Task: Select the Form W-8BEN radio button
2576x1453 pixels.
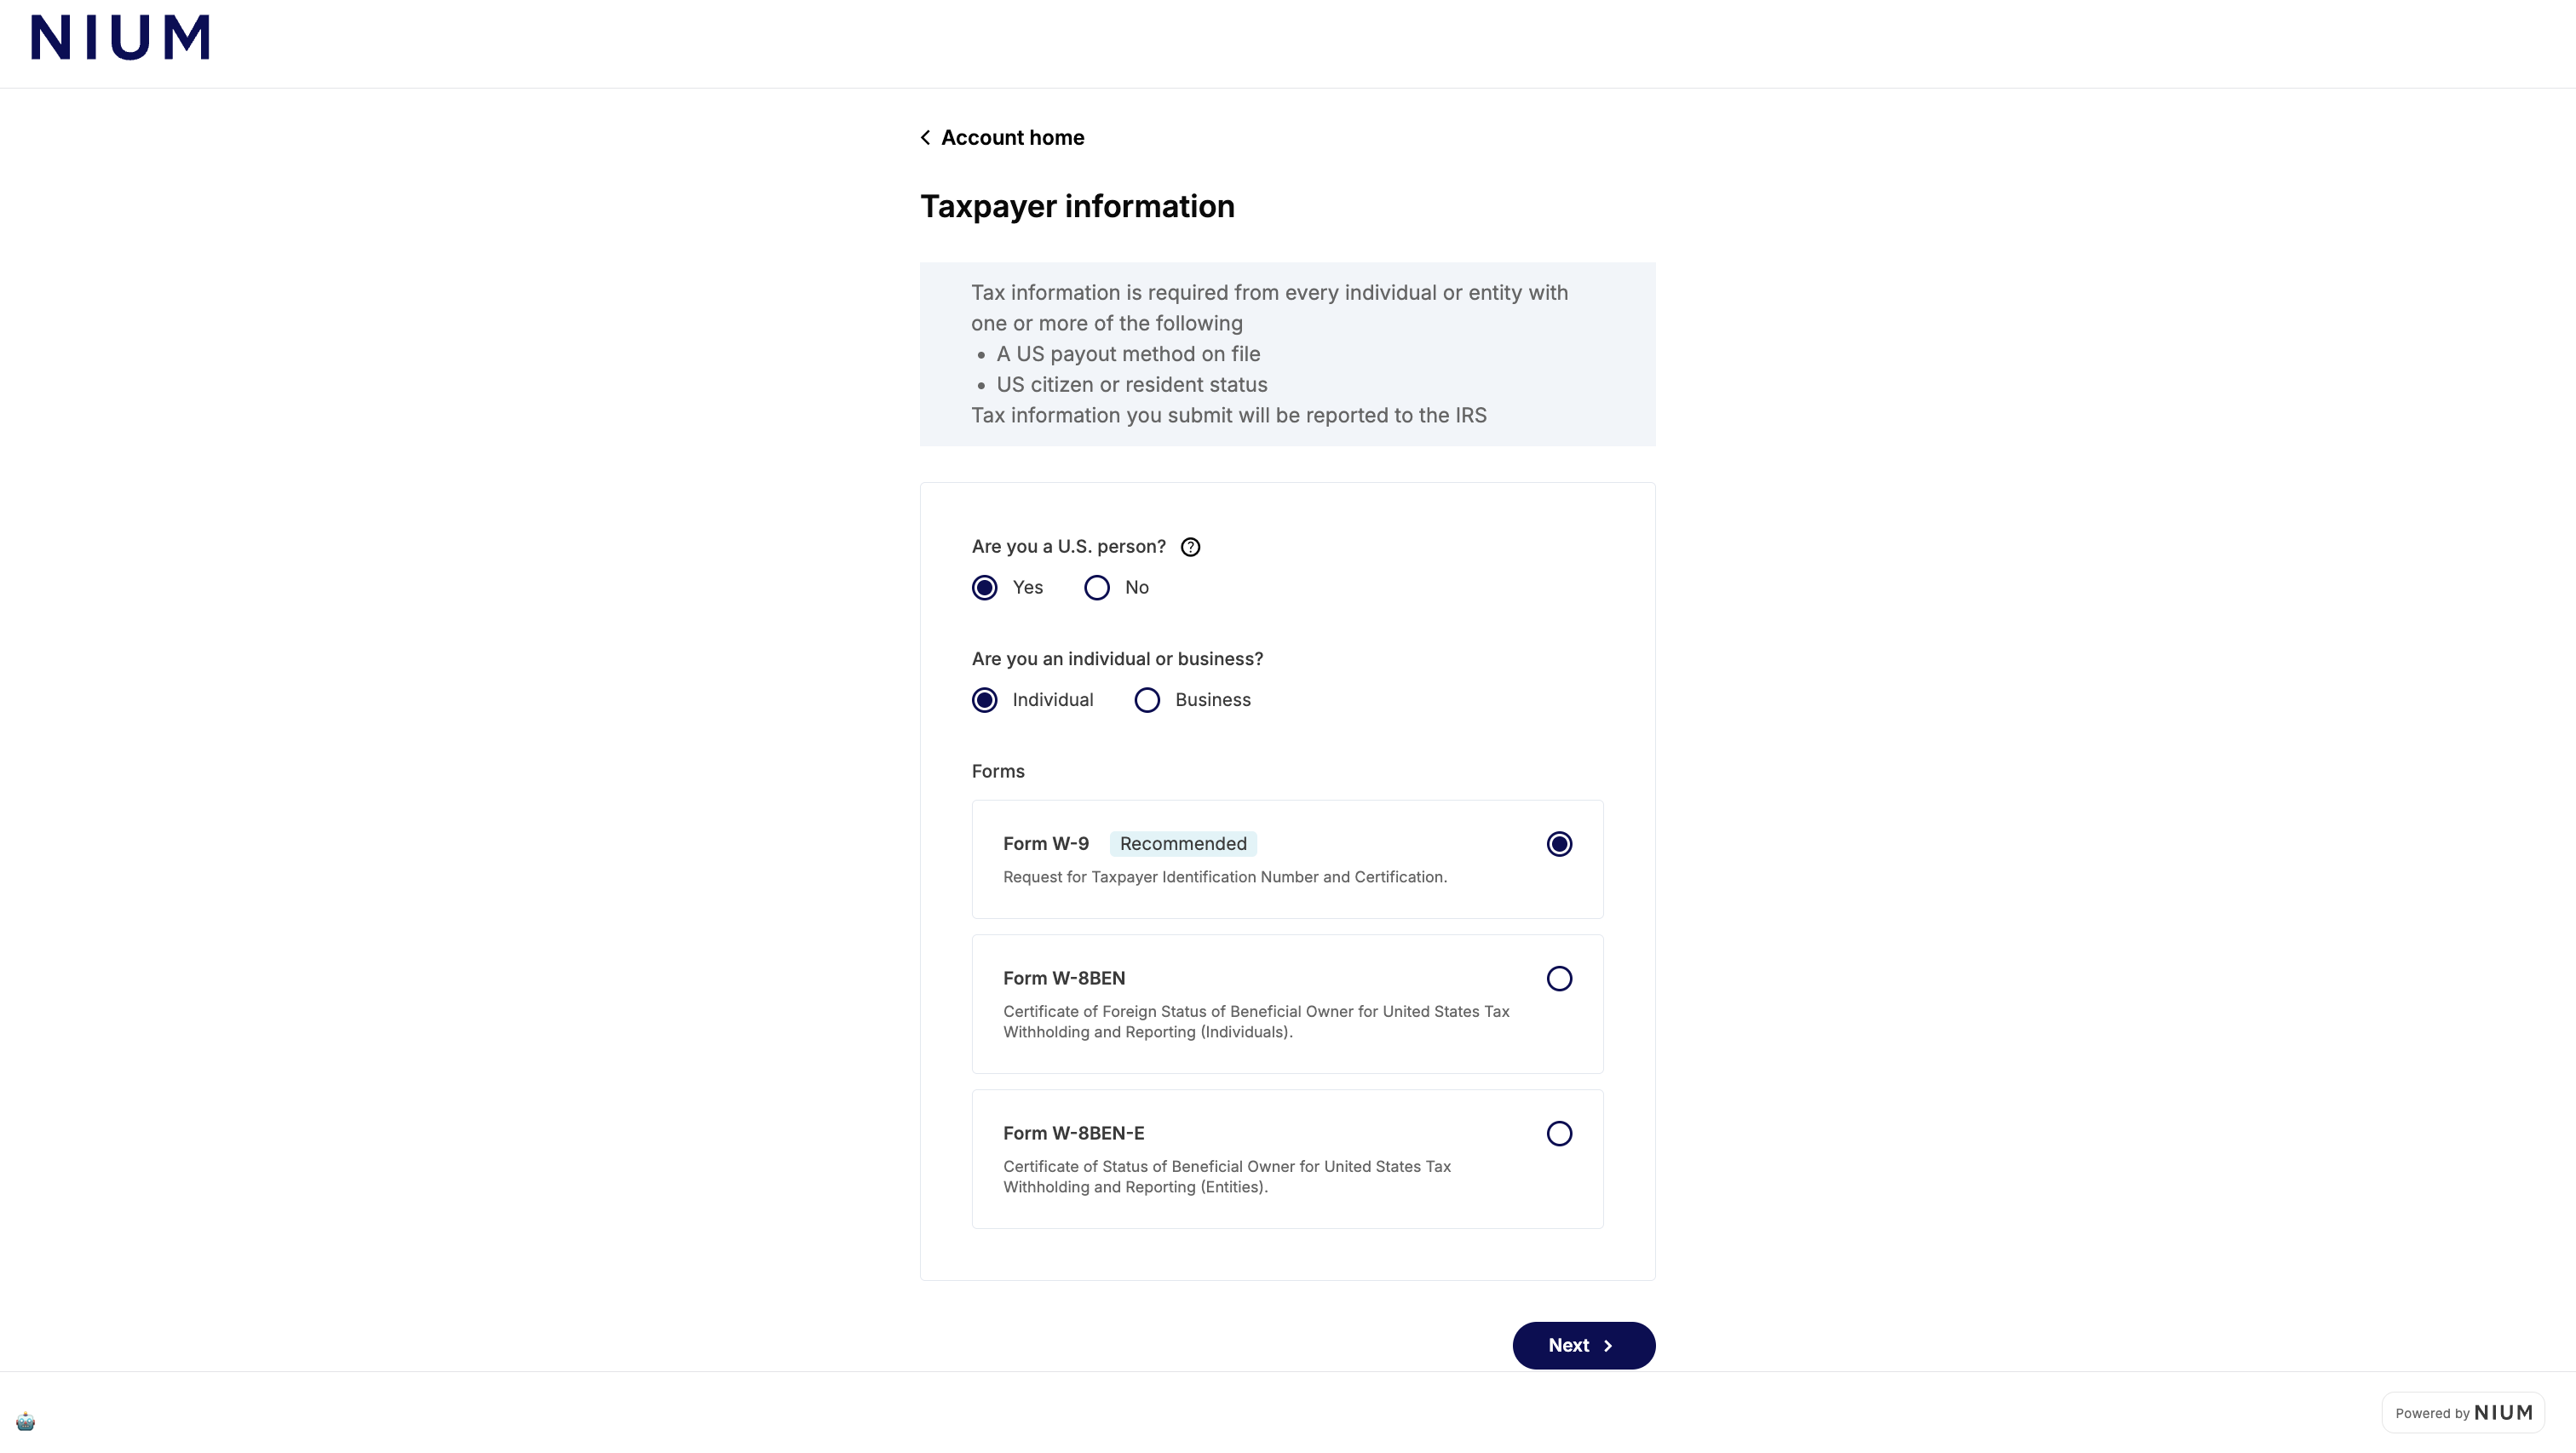Action: point(1559,979)
